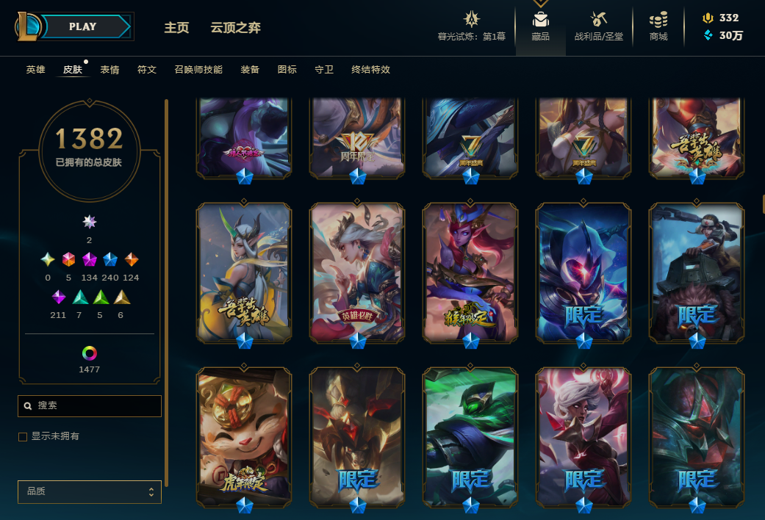
Task: Click the chroma color wheel icon
Action: point(89,353)
